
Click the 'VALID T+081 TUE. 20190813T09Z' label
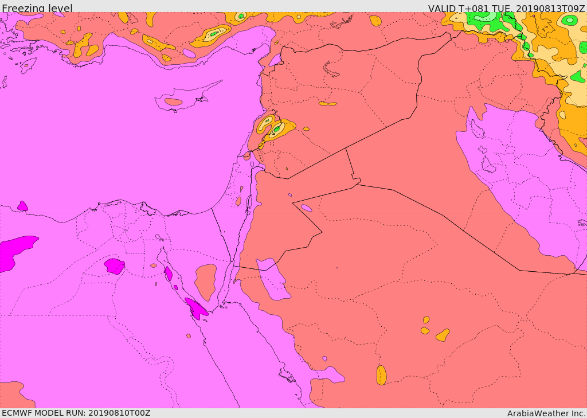[507, 8]
